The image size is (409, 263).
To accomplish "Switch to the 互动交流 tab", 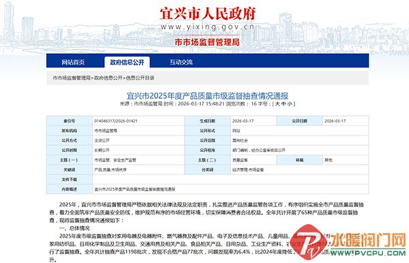I will coord(181,62).
